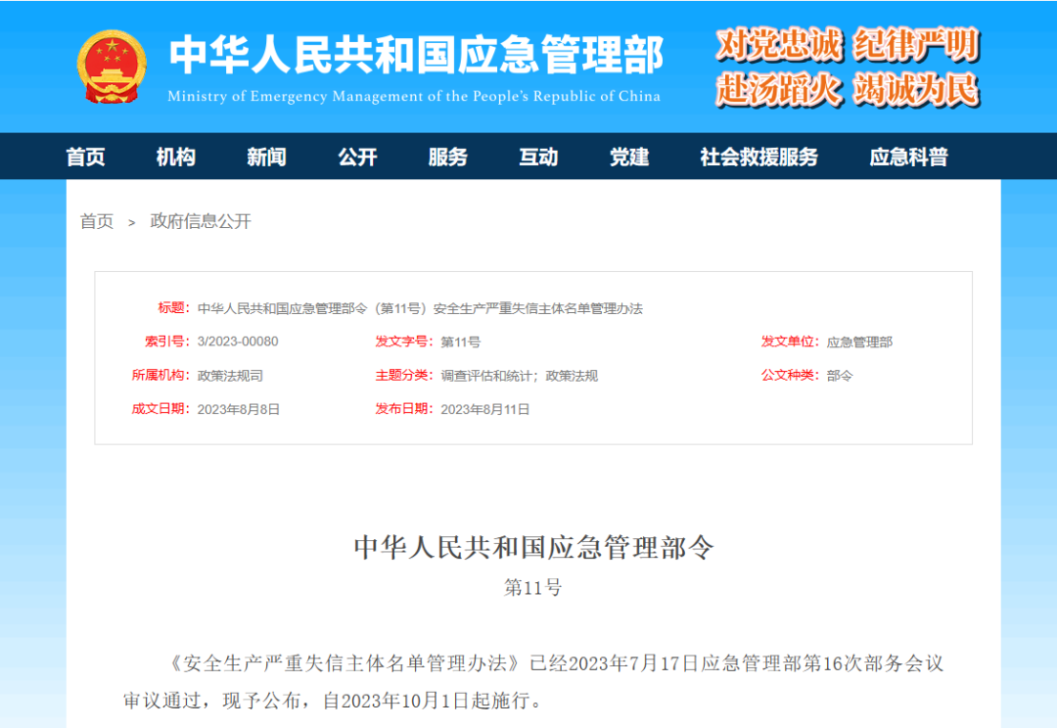Click the 中华人民共和国应急管理部 site title

(416, 55)
